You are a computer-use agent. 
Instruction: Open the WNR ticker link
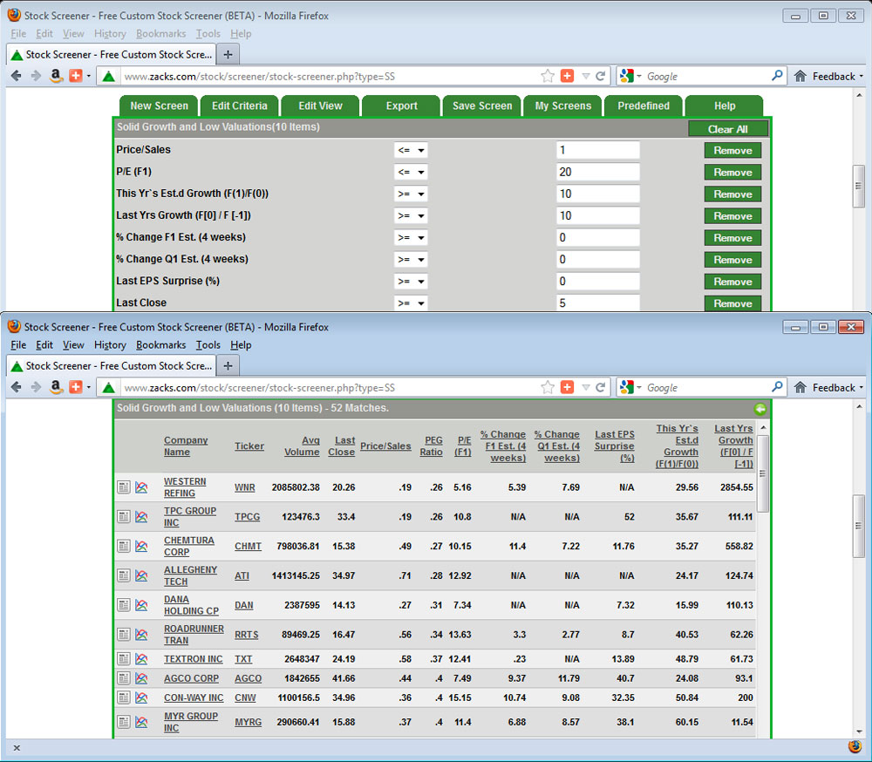[x=245, y=487]
